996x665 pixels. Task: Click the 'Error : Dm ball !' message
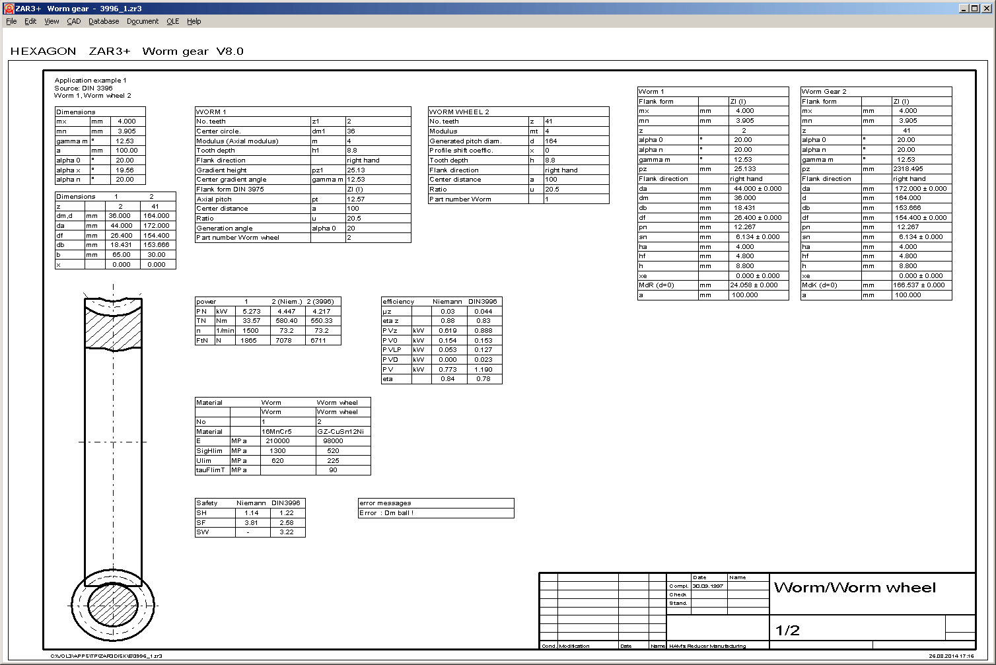[386, 513]
